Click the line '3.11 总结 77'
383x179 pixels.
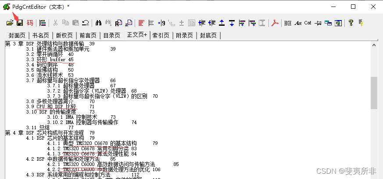[50, 127]
